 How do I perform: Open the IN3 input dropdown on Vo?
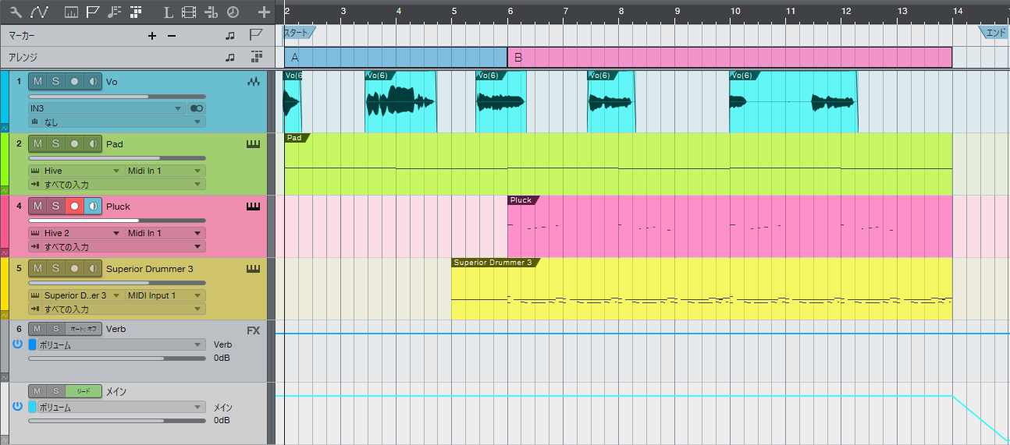pyautogui.click(x=105, y=108)
